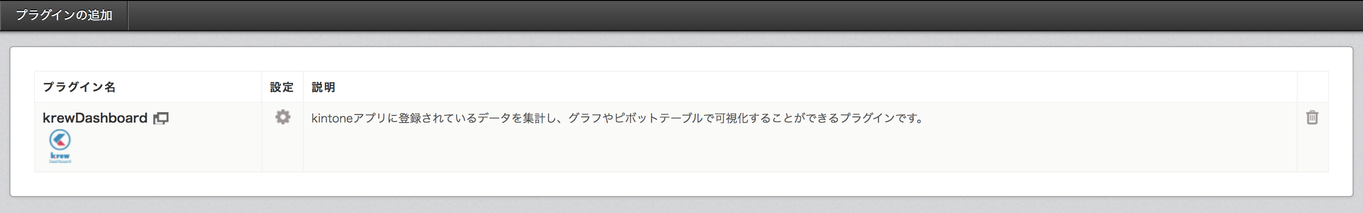Delete krewDashboard using the trash icon
Screen dimensions: 1363x213
1312,117
